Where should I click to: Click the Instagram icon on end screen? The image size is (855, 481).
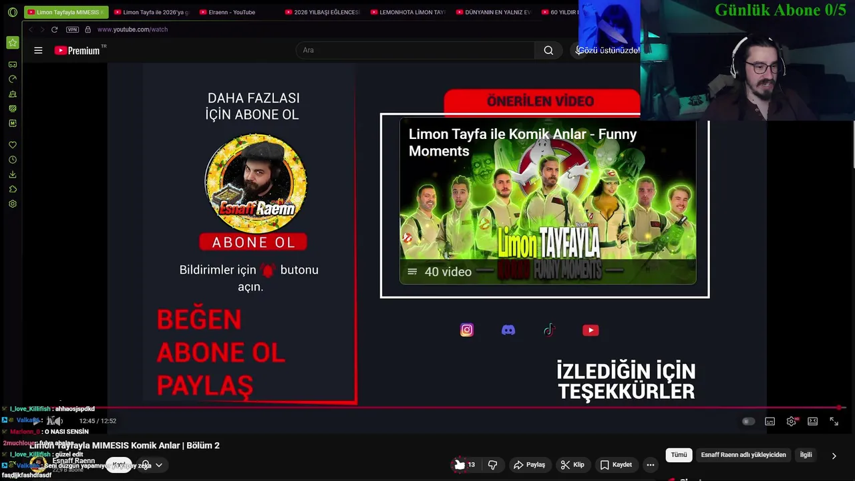[x=467, y=330]
